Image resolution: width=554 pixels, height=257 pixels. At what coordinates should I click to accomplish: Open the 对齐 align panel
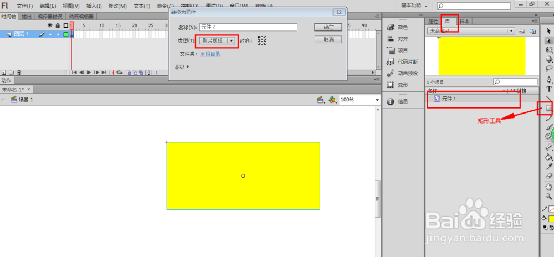click(398, 39)
